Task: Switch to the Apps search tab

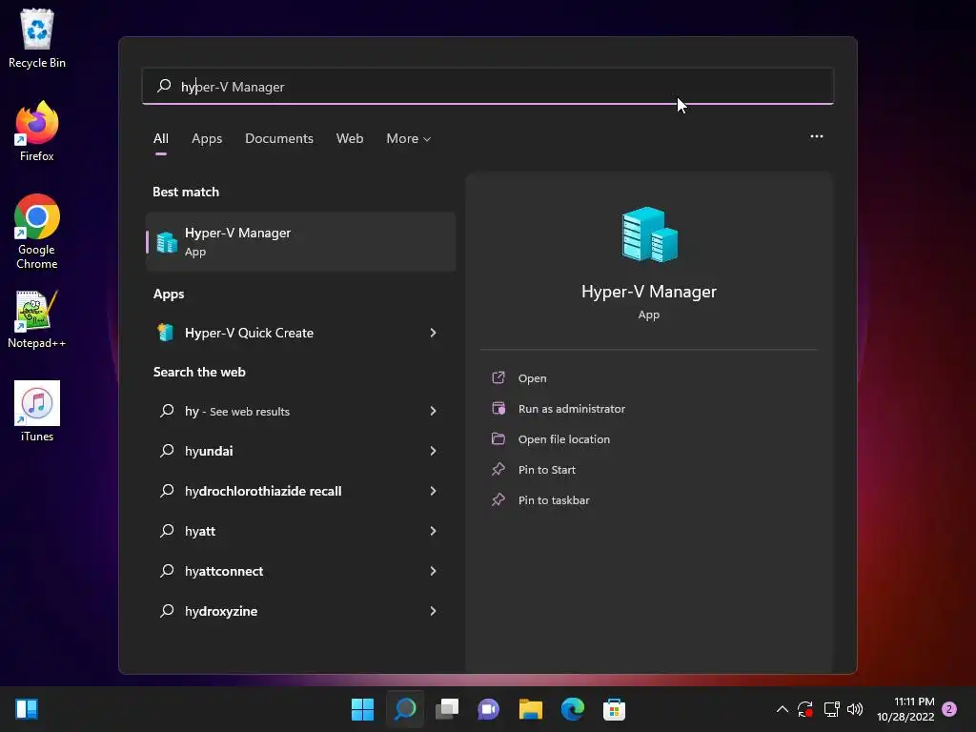Action: [207, 138]
